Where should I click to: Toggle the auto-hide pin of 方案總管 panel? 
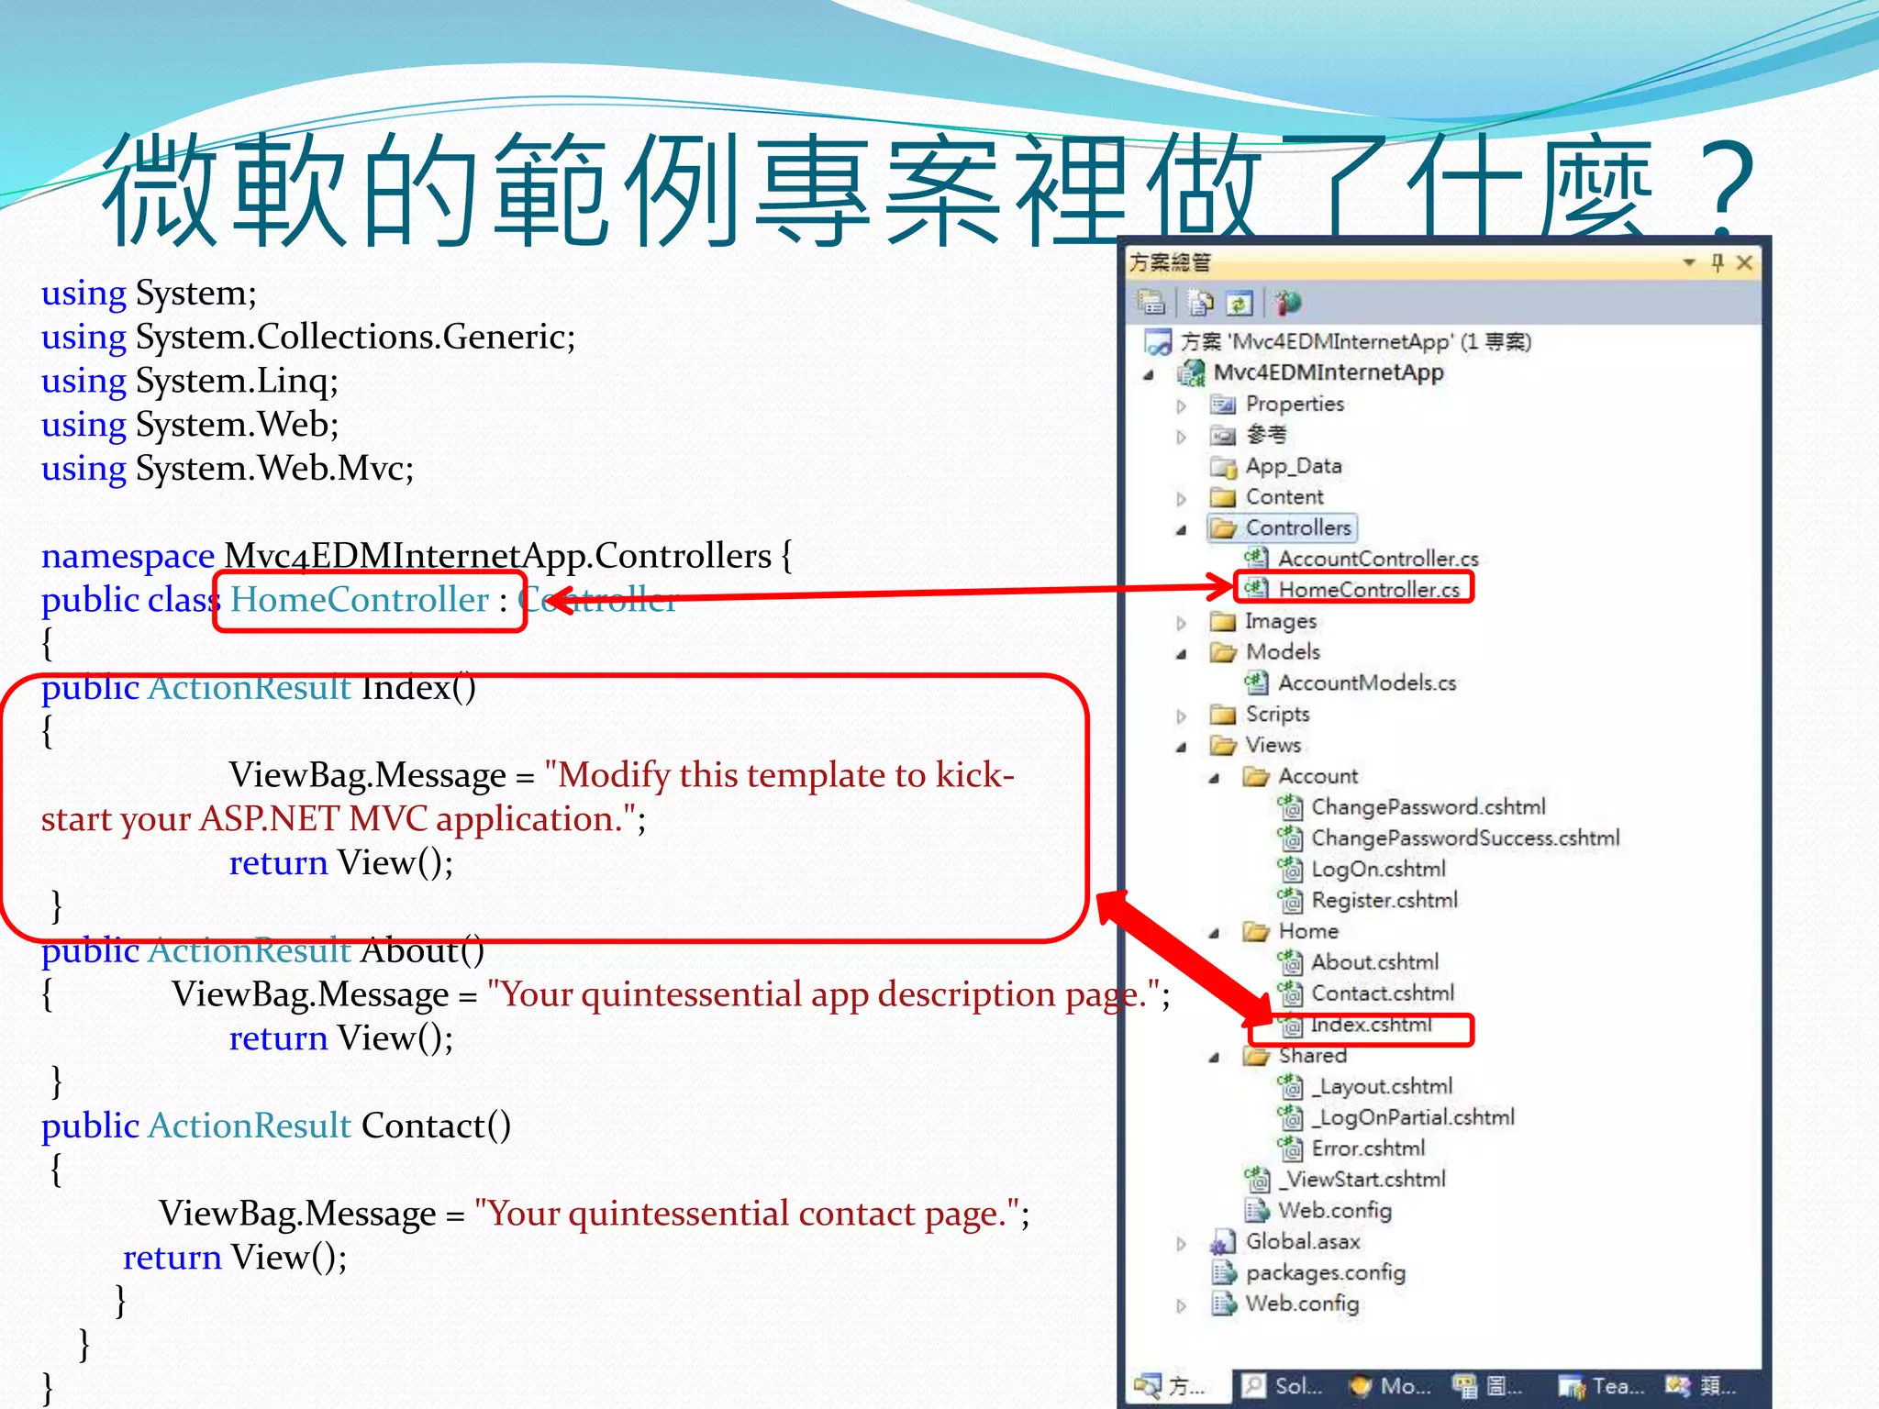coord(1718,263)
